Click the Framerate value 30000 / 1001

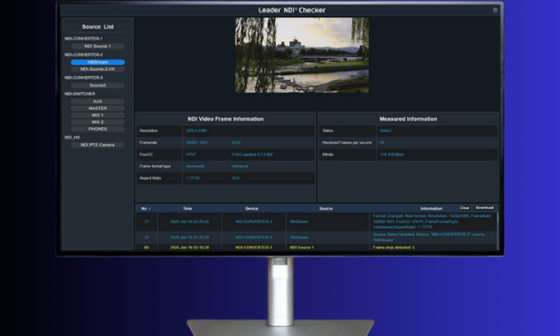pos(196,143)
